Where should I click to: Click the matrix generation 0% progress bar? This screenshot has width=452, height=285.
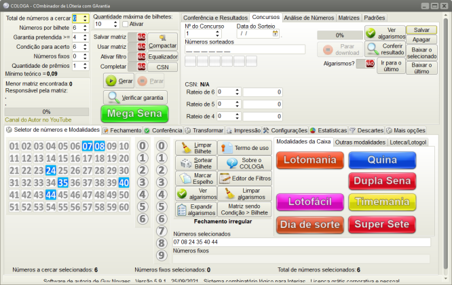tap(47, 112)
